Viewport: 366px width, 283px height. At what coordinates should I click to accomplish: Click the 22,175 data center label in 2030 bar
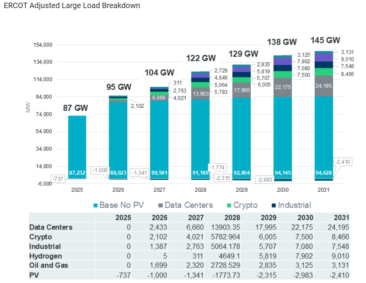283,87
